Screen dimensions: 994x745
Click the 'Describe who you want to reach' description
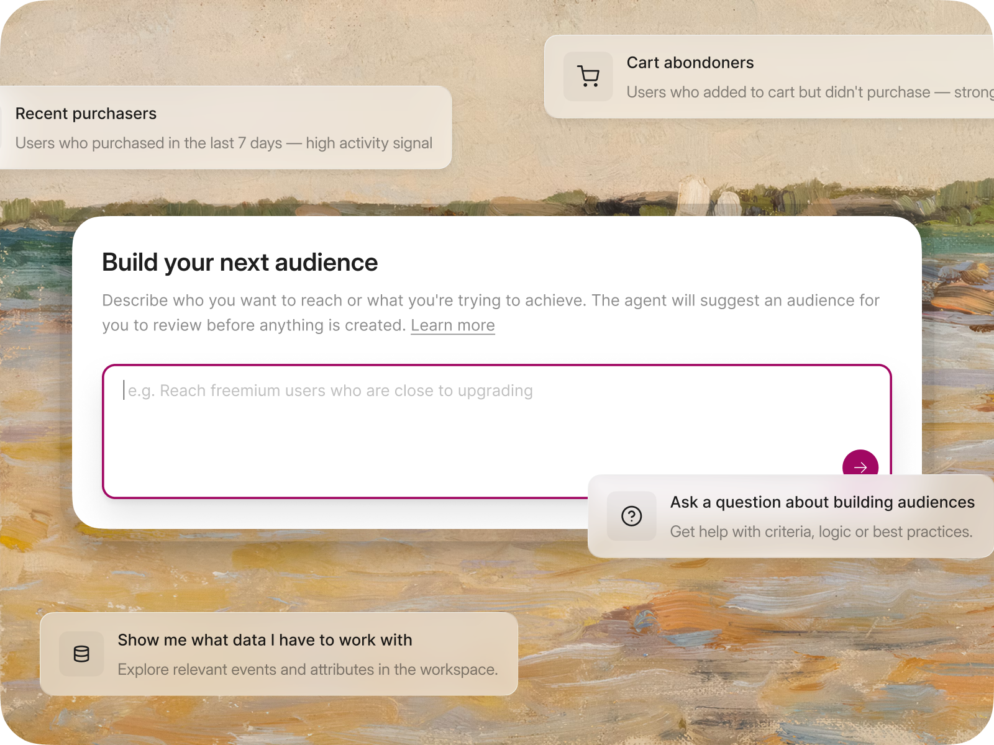(x=491, y=313)
